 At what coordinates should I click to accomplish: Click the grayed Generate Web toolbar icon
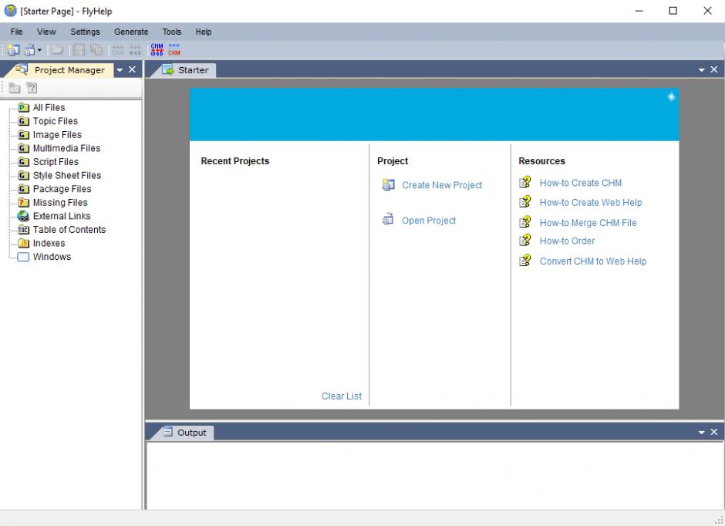(x=135, y=49)
